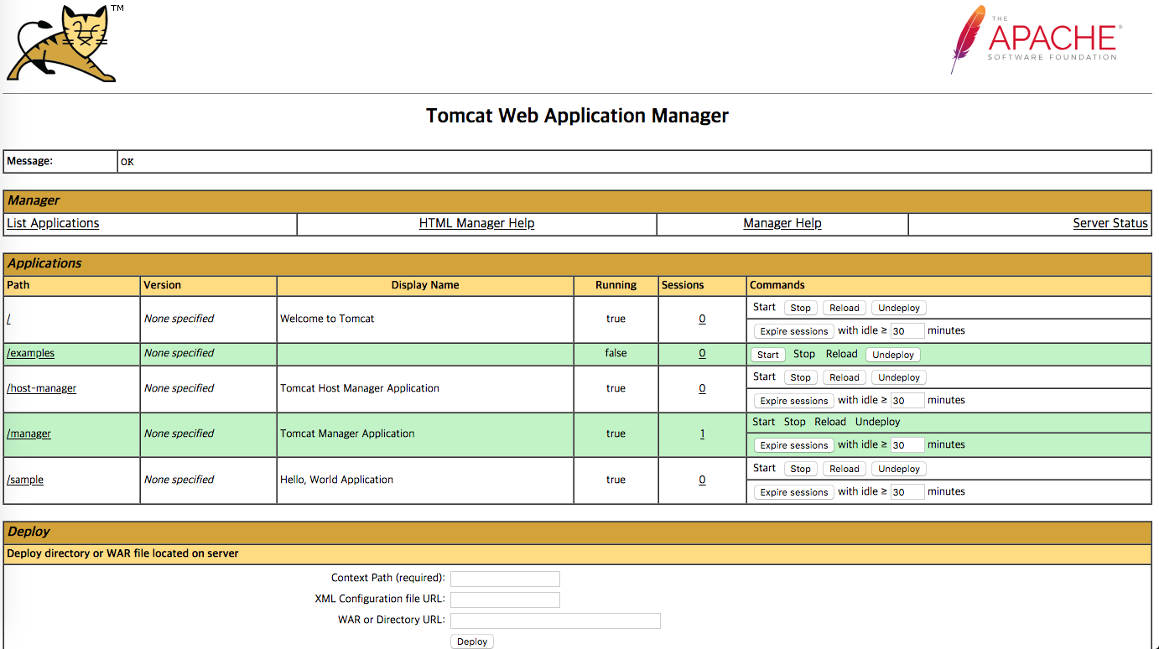Reload the /sample application

845,469
